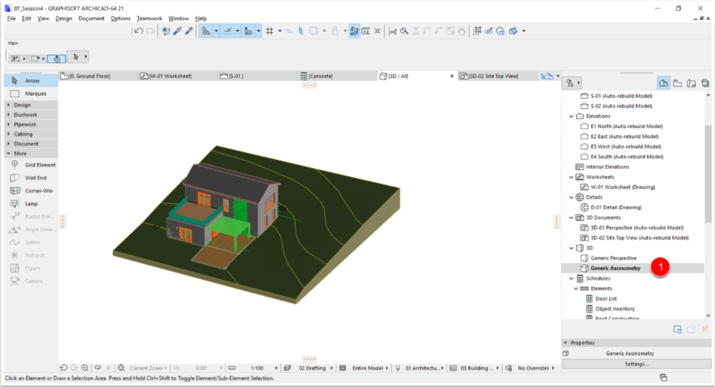Close the 3D / All tab

(x=451, y=76)
